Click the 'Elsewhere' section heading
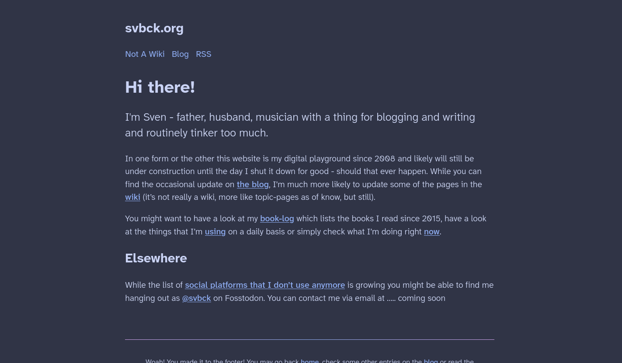Screen dimensions: 622x363 (156, 258)
